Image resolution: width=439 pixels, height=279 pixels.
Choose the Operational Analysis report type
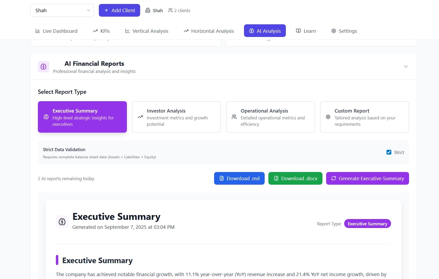point(271,117)
